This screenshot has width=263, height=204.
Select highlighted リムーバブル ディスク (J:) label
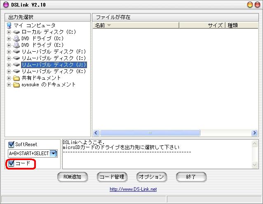click(54, 65)
